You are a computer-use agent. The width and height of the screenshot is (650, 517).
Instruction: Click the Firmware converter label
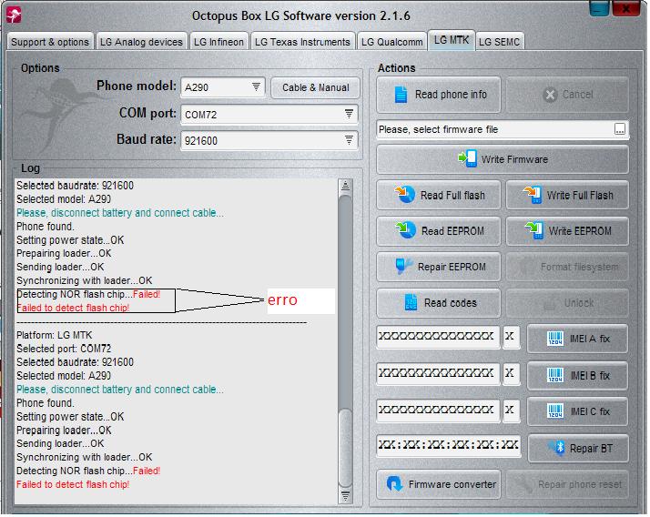point(452,484)
